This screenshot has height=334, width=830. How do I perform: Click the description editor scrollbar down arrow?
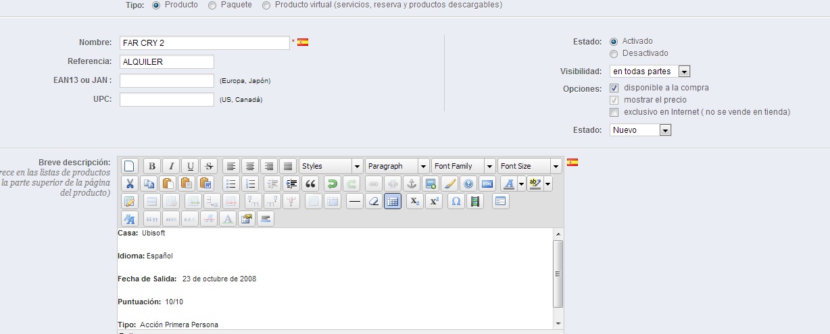point(558,324)
